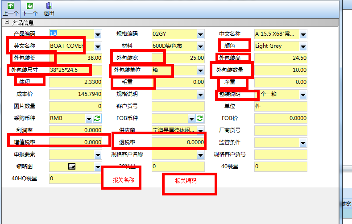Click the 客户货号 input field
The height and width of the screenshot is (224, 352).
[x=178, y=106]
